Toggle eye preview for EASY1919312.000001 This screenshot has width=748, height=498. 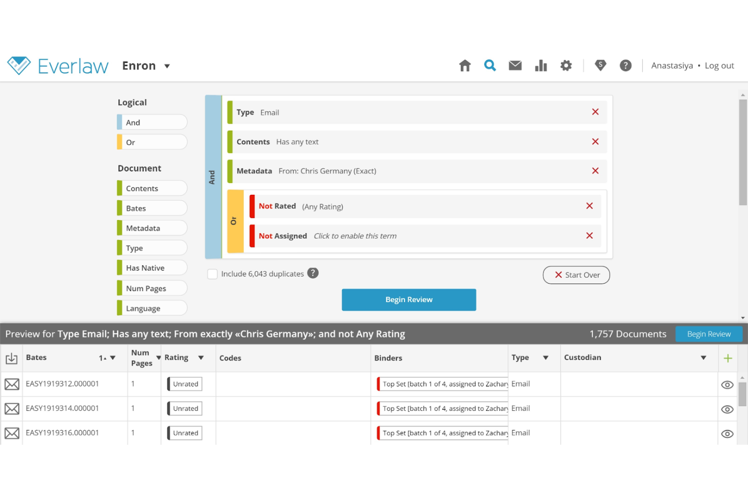[x=727, y=385]
